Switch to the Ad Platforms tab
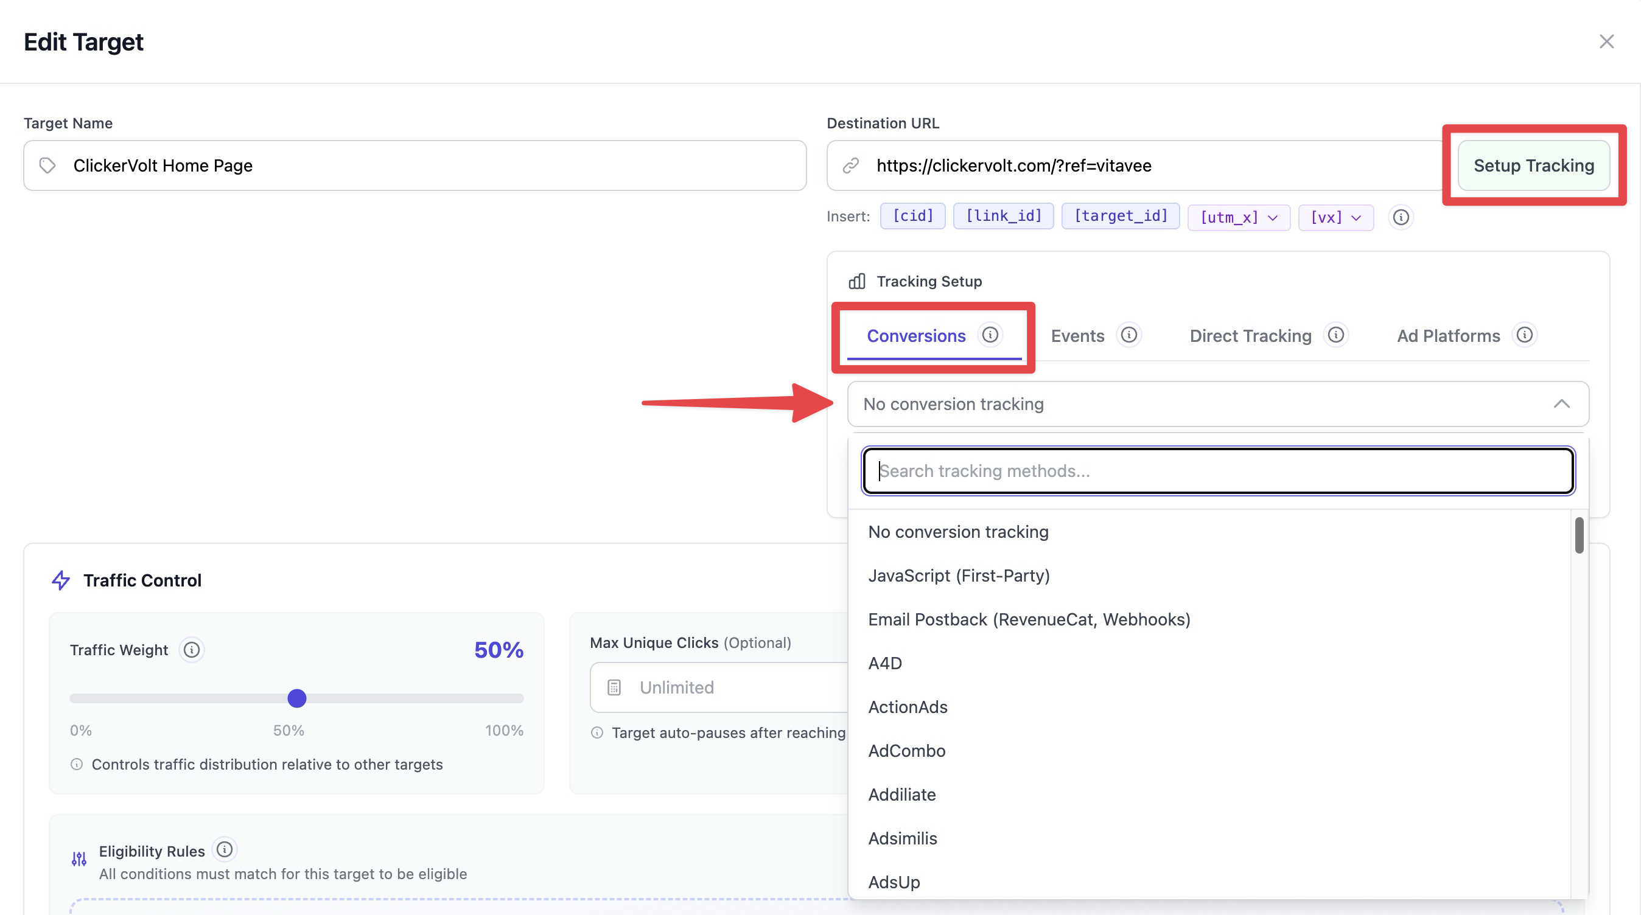Screen dimensions: 1641x915 click(x=1448, y=336)
